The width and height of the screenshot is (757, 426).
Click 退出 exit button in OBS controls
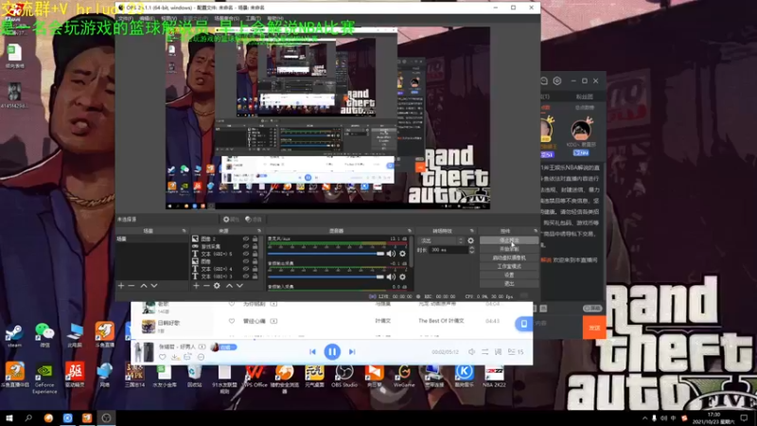click(x=509, y=284)
